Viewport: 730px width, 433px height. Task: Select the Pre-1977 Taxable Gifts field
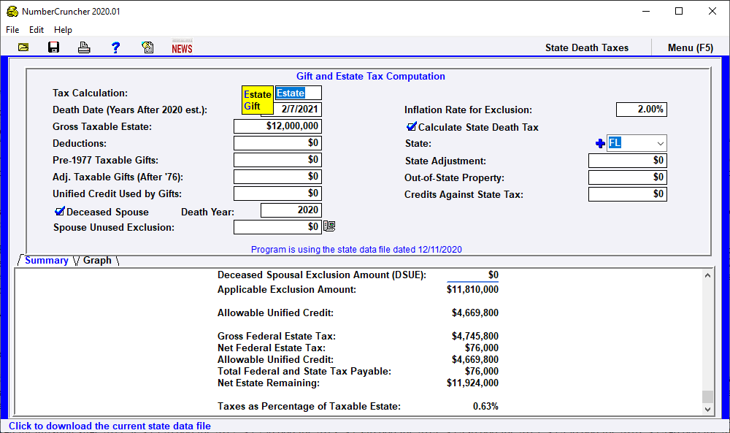click(x=277, y=160)
